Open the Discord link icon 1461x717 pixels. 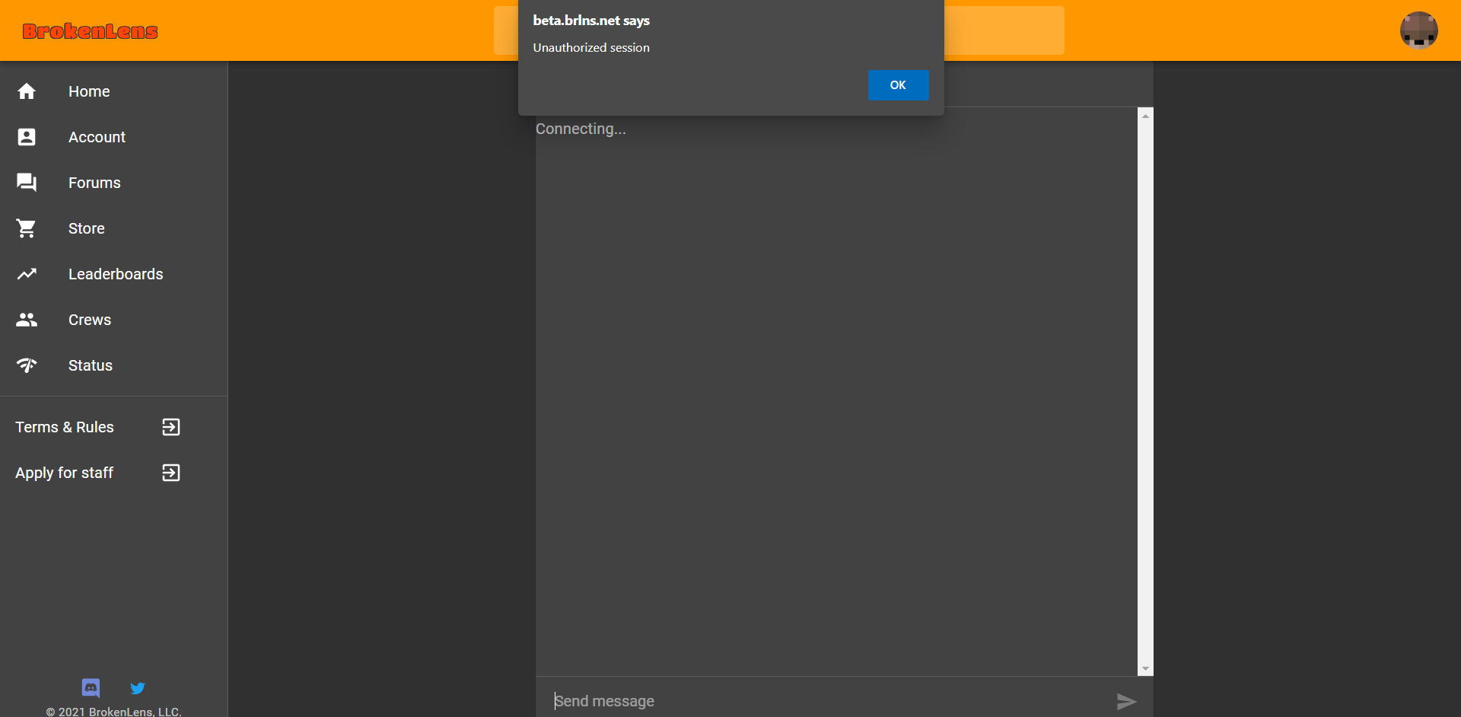coord(91,688)
